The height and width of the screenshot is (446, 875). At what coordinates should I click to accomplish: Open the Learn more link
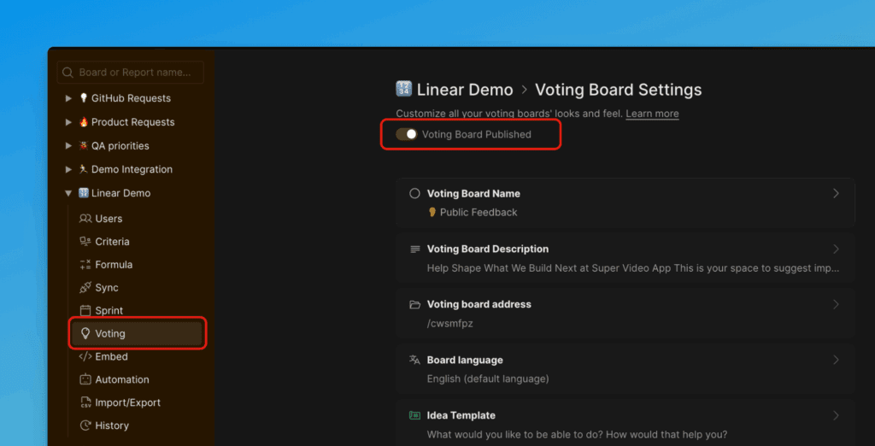652,114
